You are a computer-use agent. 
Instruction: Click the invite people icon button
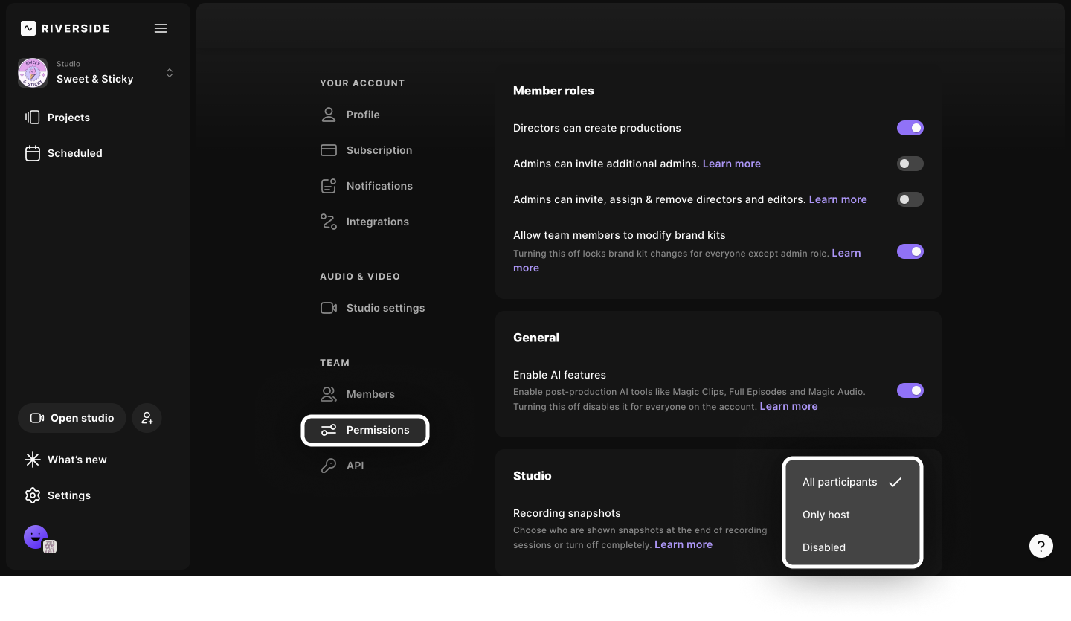pos(147,418)
